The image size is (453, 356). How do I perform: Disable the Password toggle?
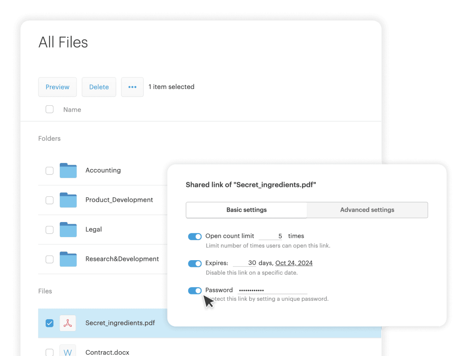point(195,291)
